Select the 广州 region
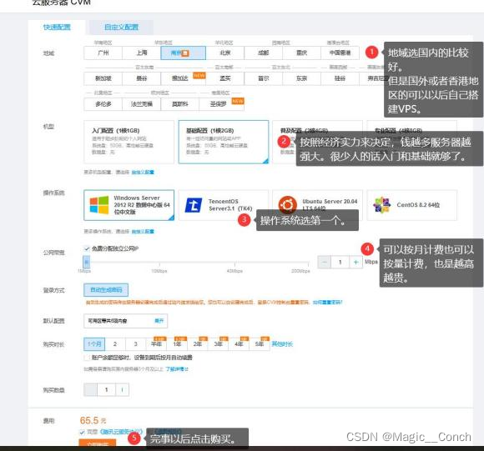 103,53
